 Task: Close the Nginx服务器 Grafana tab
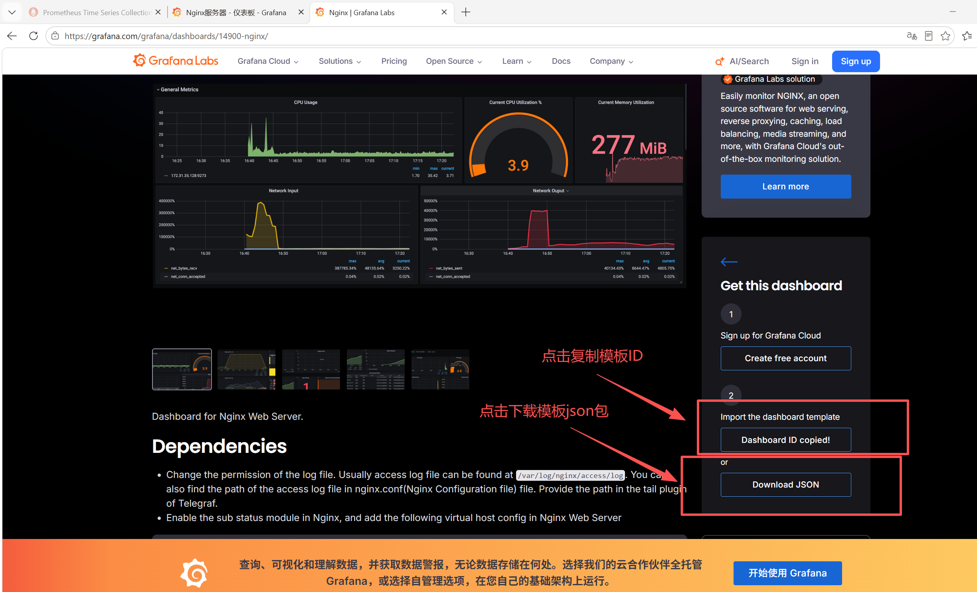click(x=301, y=12)
